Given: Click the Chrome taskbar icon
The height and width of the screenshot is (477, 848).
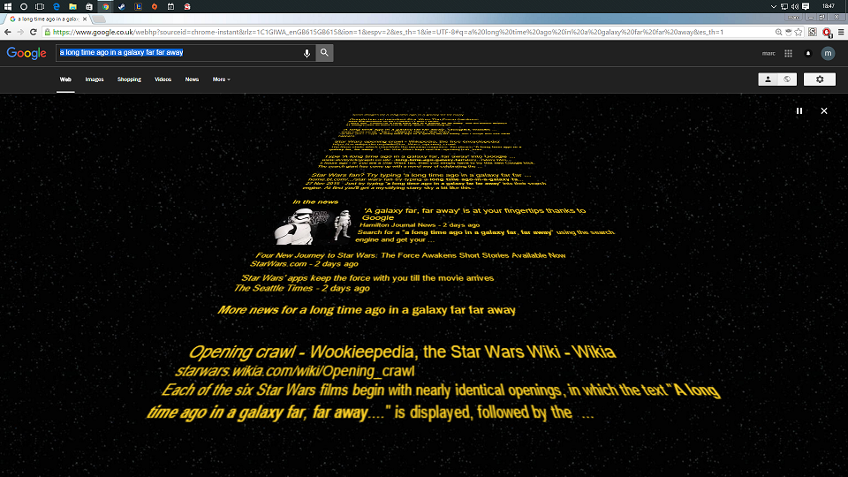Looking at the screenshot, I should click(105, 6).
